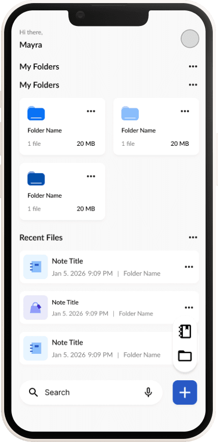218x442 pixels.
Task: Tap the notebook icon of the first recent note
Action: click(35, 267)
